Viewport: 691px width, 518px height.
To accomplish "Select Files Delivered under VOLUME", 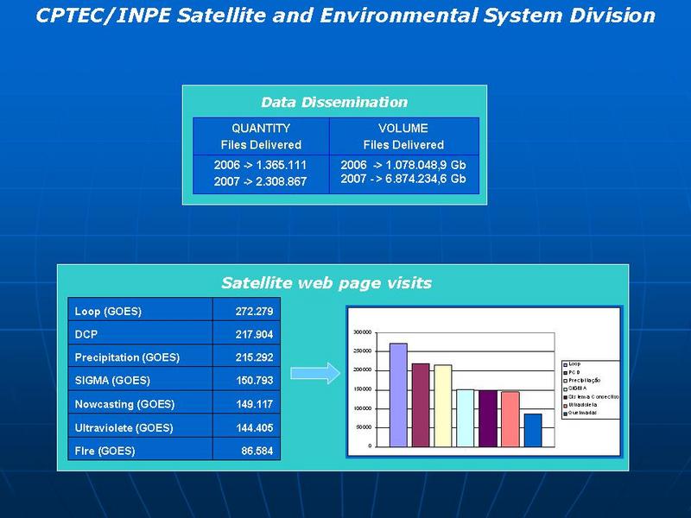I will (403, 145).
